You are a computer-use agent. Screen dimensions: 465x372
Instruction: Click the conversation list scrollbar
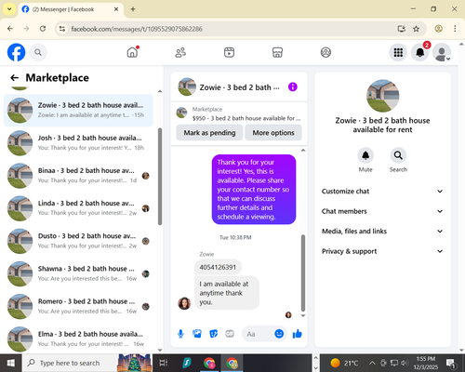coord(160,177)
